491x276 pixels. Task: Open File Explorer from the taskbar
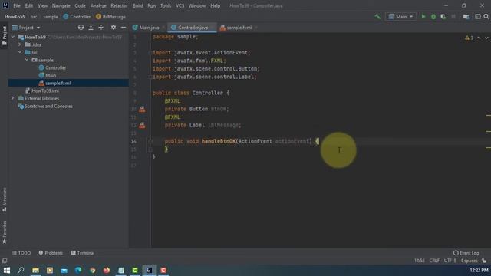35,270
